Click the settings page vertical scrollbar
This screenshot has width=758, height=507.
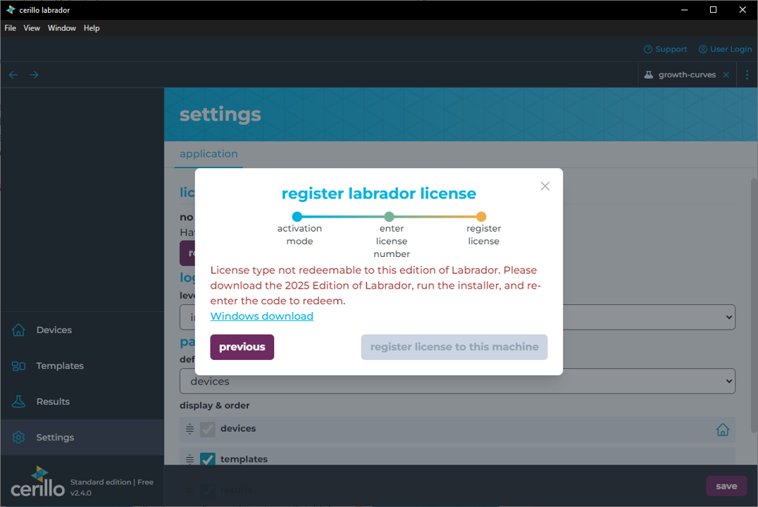coord(754,306)
